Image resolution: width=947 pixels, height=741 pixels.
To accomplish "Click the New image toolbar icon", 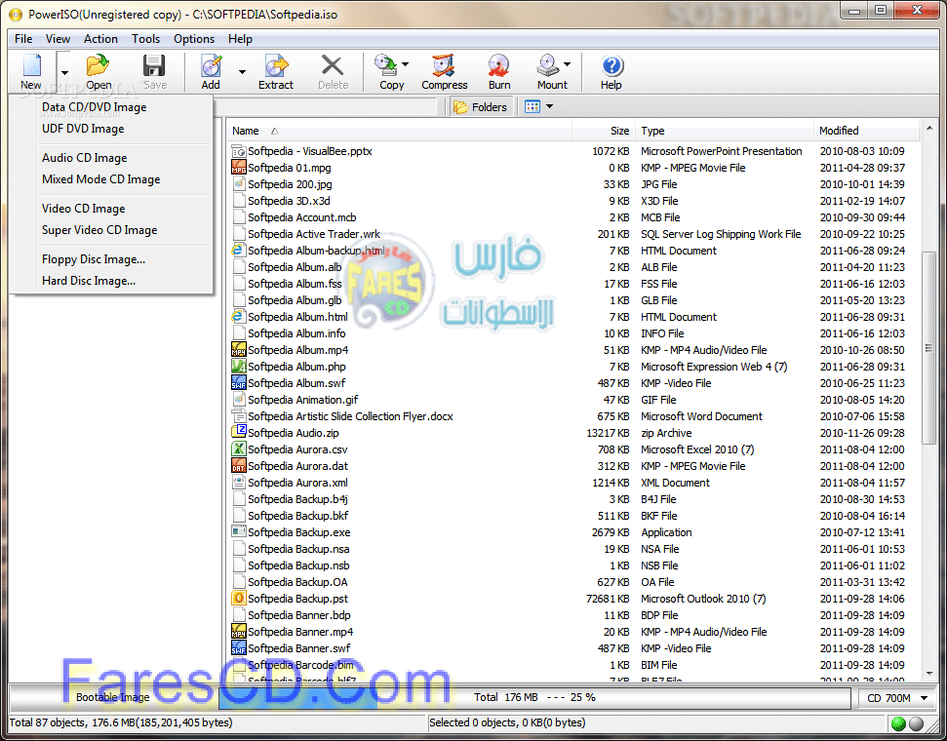I will 31,65.
